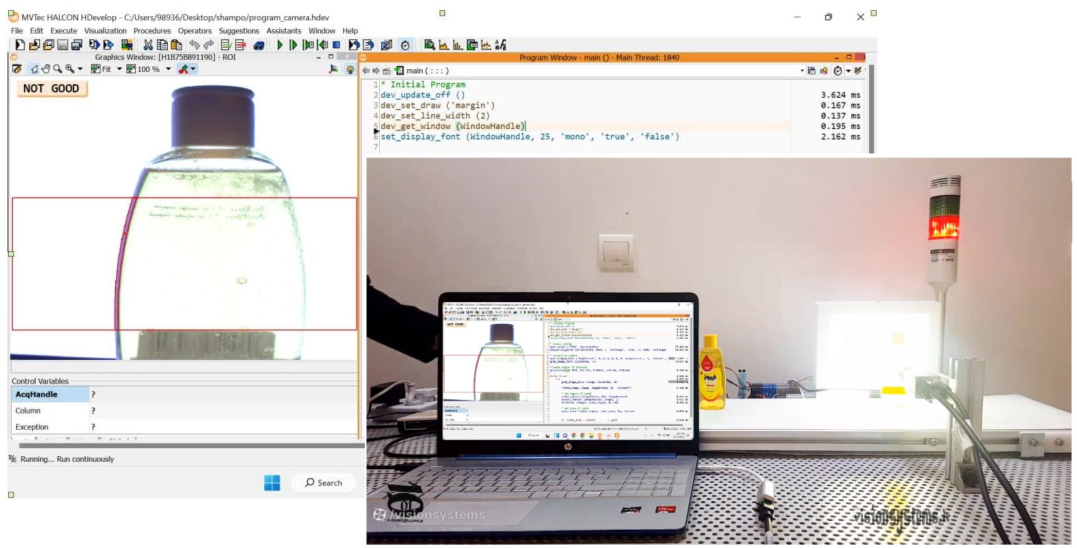The height and width of the screenshot is (548, 1077).
Task: Click the Run program play icon
Action: tap(279, 45)
